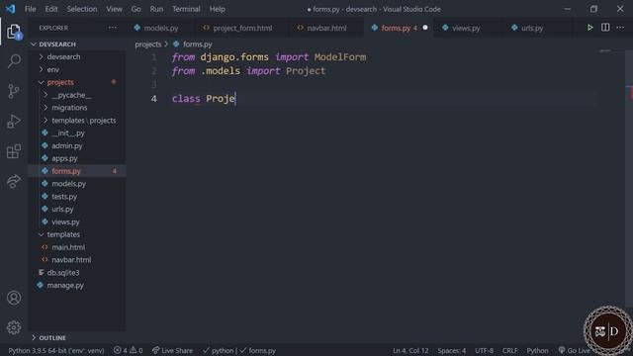Open main.html in the explorer
This screenshot has height=356, width=633.
pos(77,247)
